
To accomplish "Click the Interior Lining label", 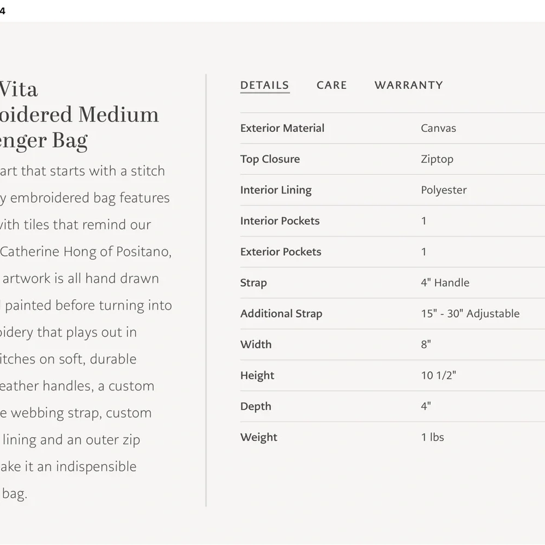I will 276,190.
